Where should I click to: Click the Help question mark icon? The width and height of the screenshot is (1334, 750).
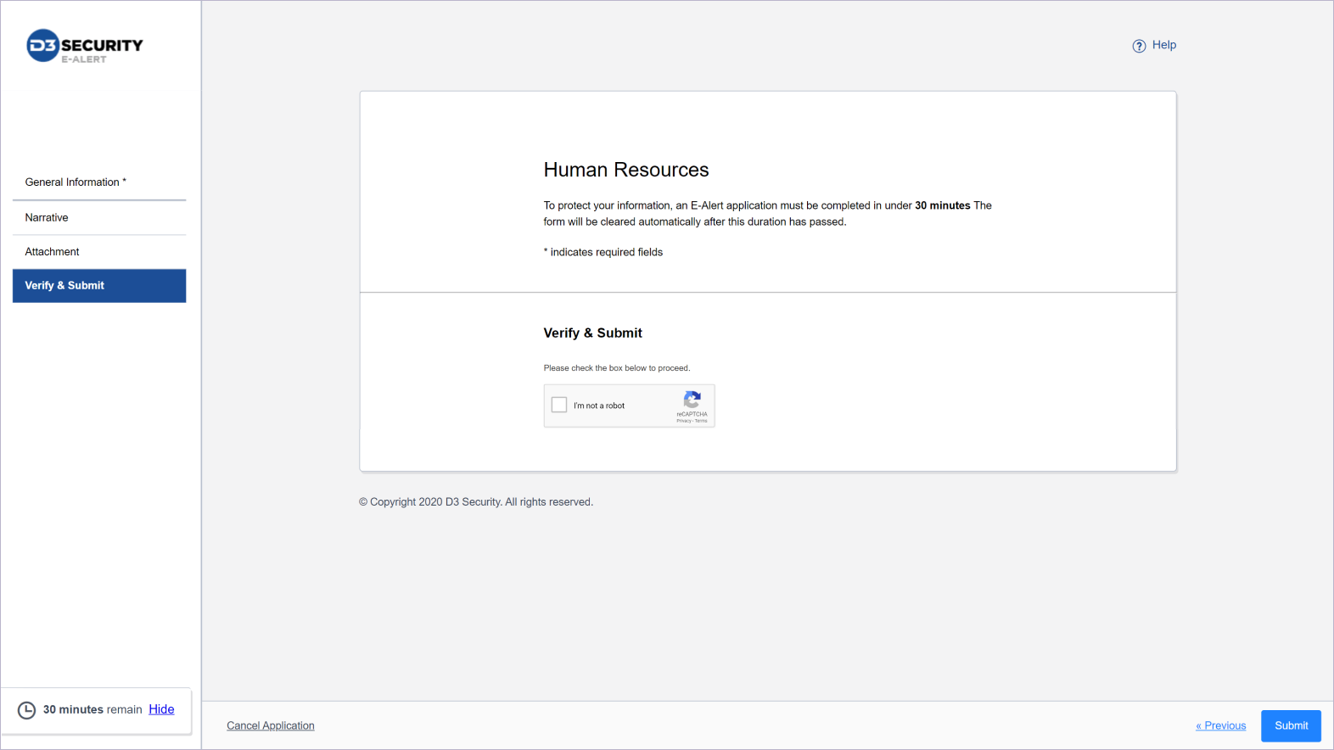tap(1139, 46)
